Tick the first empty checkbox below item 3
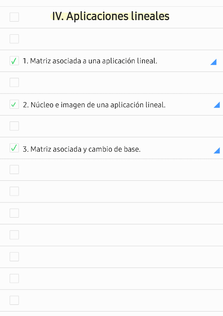This screenshot has height=316, width=223. [14, 170]
